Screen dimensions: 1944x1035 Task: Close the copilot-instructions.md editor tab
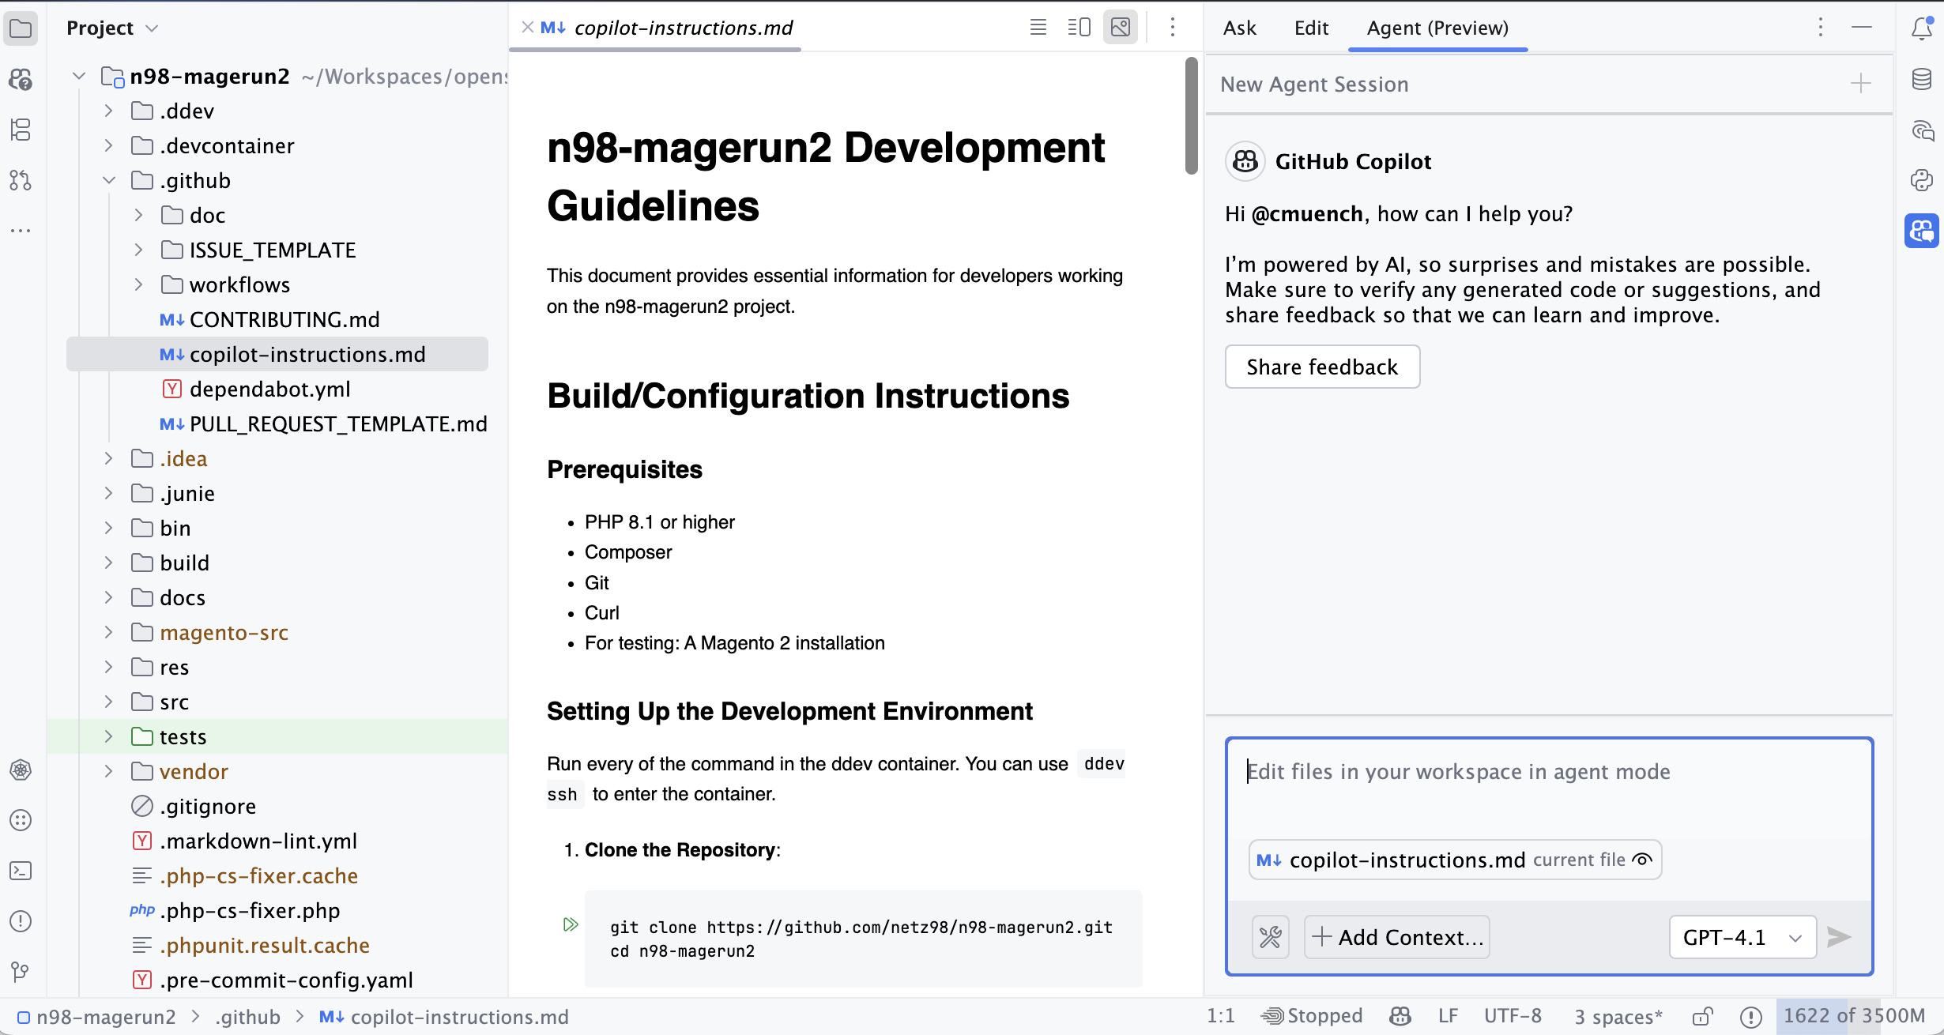coord(528,28)
